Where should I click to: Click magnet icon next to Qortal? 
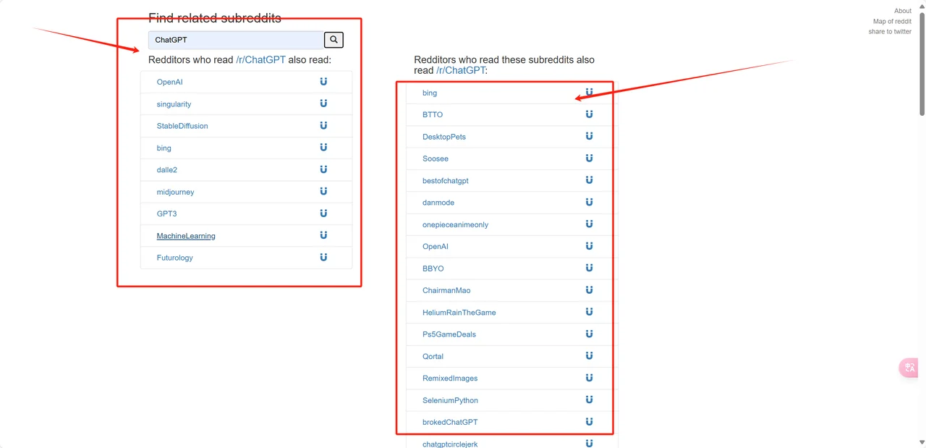tap(589, 355)
